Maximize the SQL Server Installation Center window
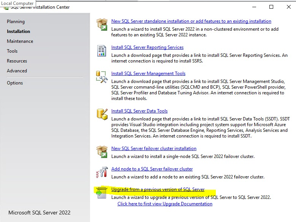Screen dimensions: 296x222 [x=271, y=7]
